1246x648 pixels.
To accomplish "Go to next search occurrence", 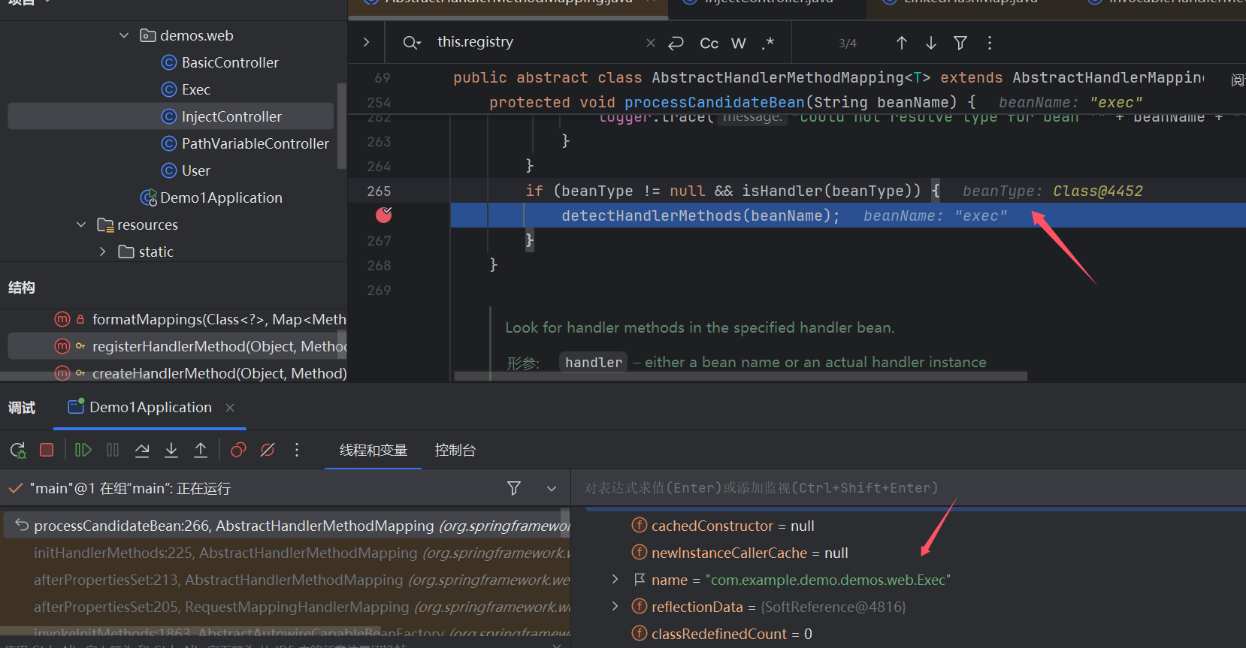I will [931, 43].
